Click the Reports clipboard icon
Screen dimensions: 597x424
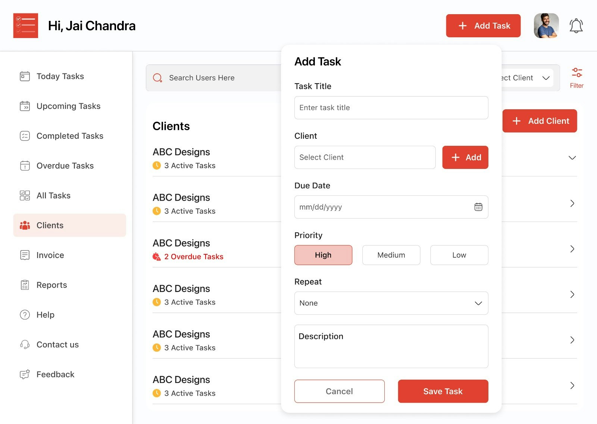pyautogui.click(x=24, y=285)
